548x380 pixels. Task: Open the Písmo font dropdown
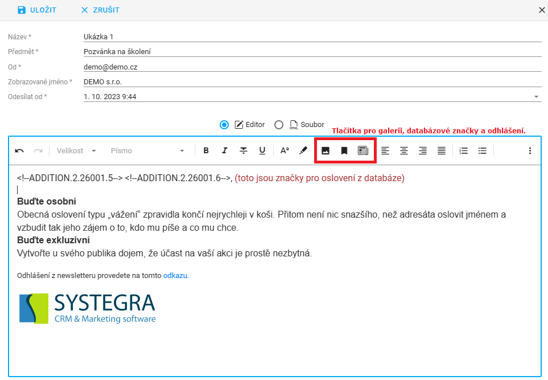[147, 151]
